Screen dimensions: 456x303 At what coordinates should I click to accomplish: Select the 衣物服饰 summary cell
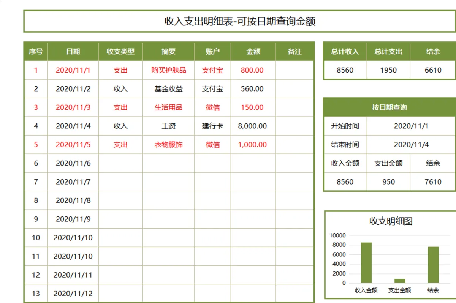click(169, 145)
